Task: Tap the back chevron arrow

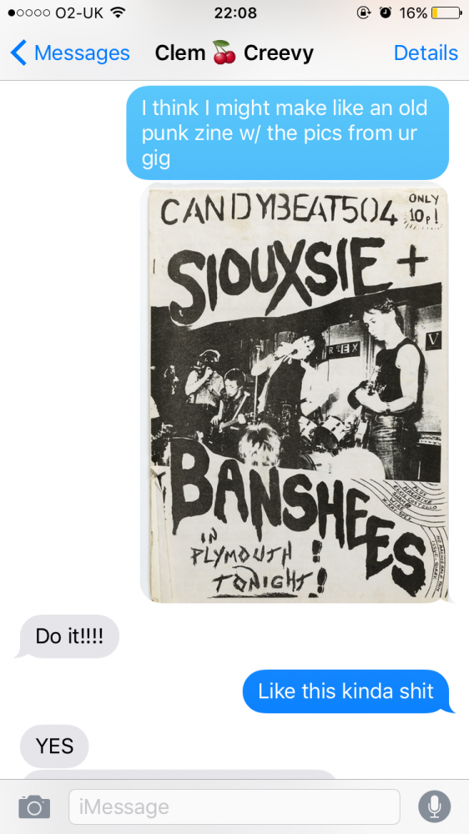Action: (18, 53)
